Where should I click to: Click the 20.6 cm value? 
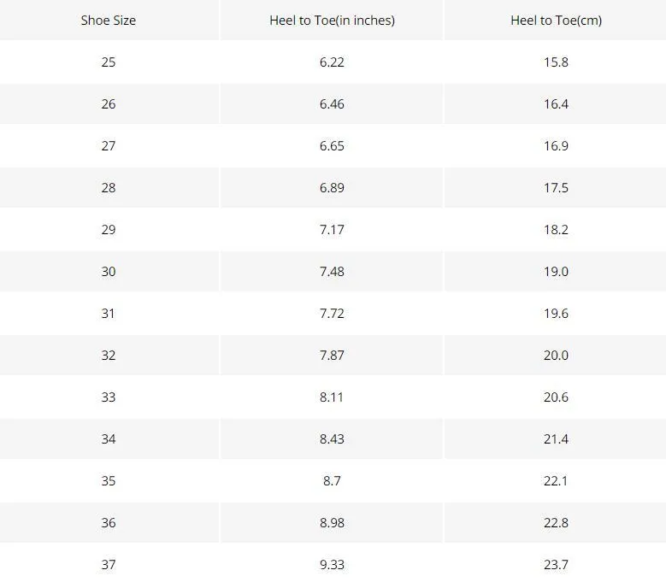tap(556, 397)
